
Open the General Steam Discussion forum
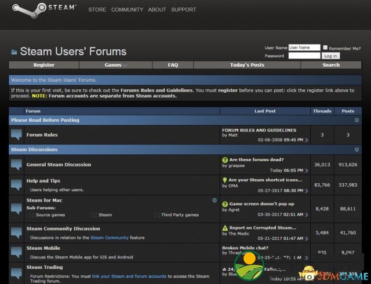point(59,165)
